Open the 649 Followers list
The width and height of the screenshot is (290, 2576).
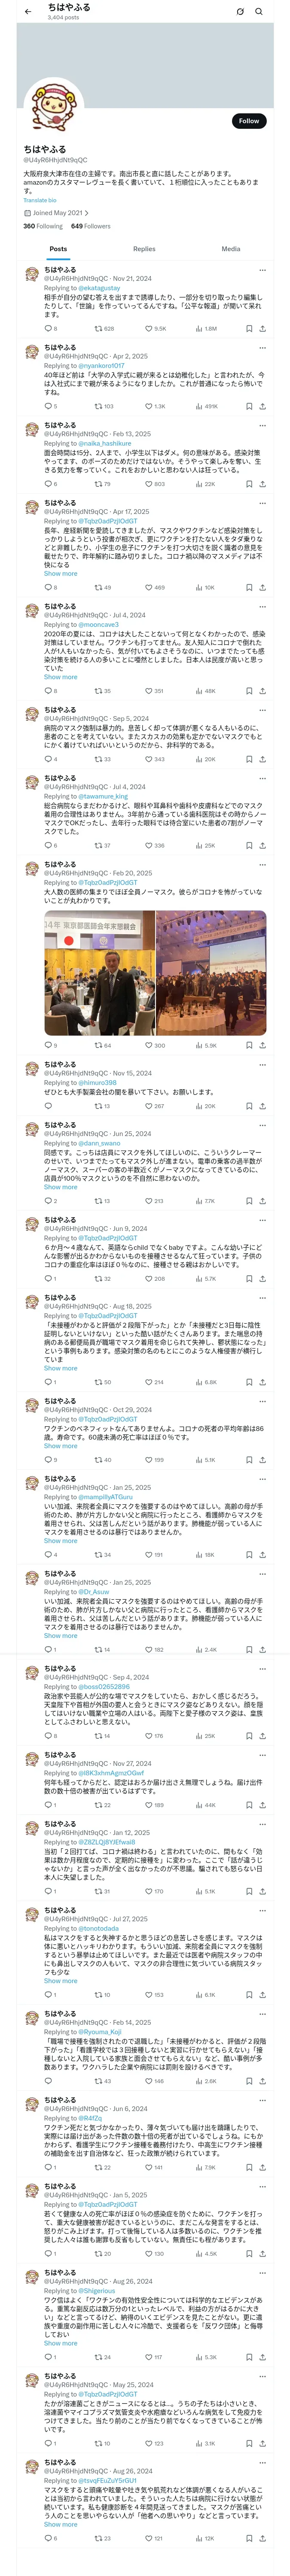(90, 226)
